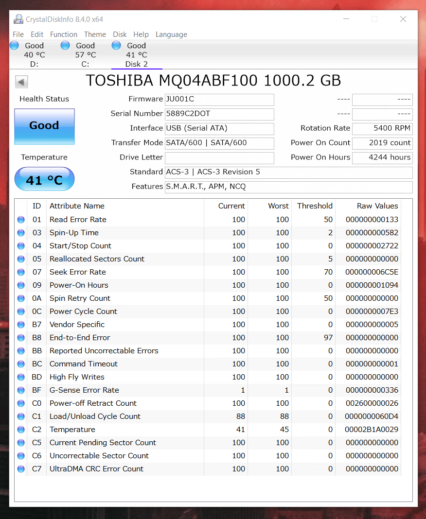Click the previous disk arrow button
This screenshot has height=519, width=426.
(21, 82)
